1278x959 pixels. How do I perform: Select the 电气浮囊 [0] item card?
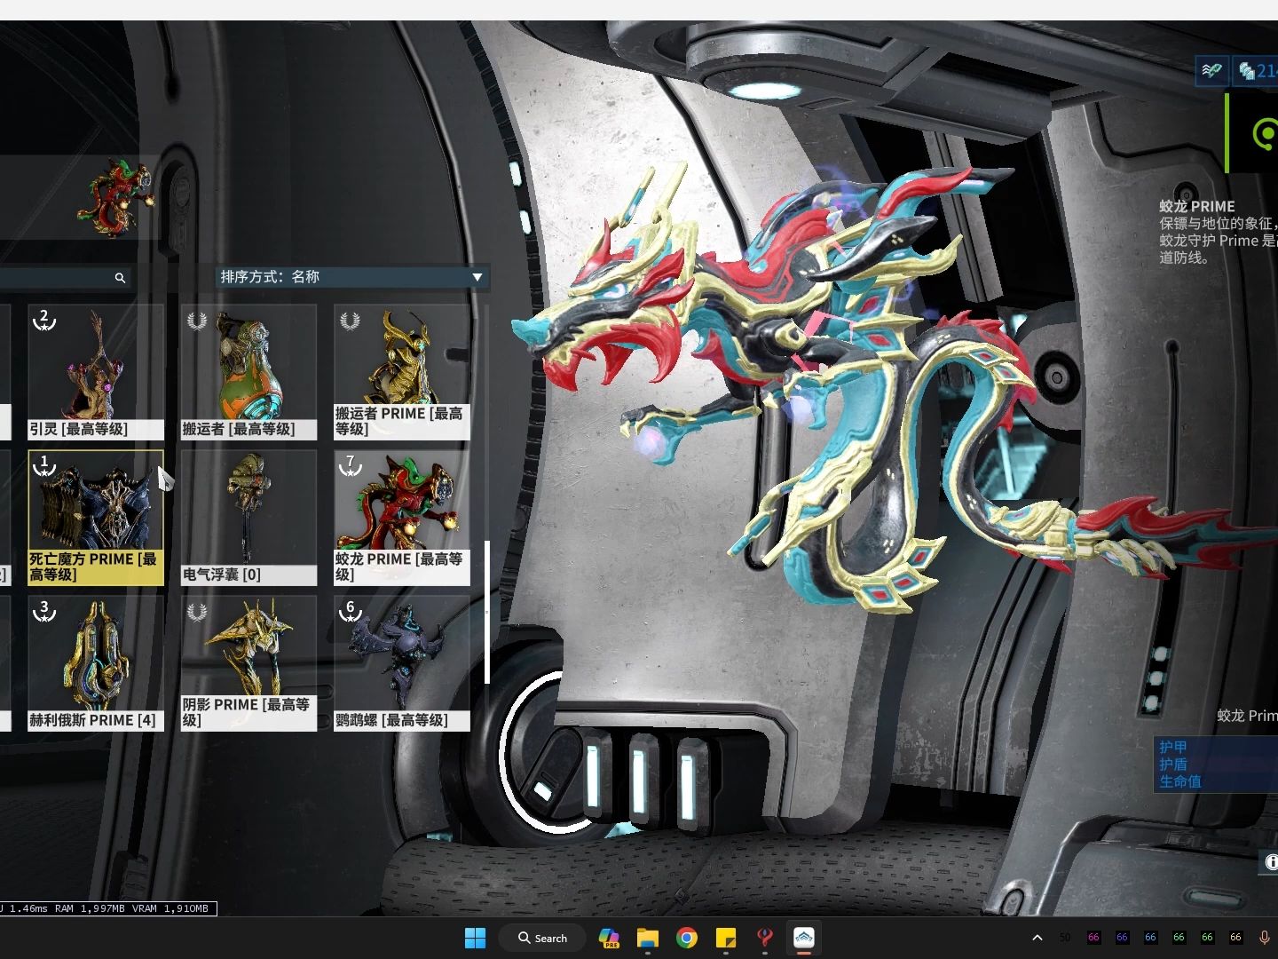(x=248, y=518)
